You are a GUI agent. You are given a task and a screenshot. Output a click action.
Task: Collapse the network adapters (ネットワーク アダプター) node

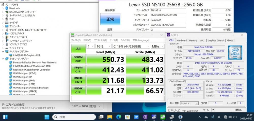3,59
